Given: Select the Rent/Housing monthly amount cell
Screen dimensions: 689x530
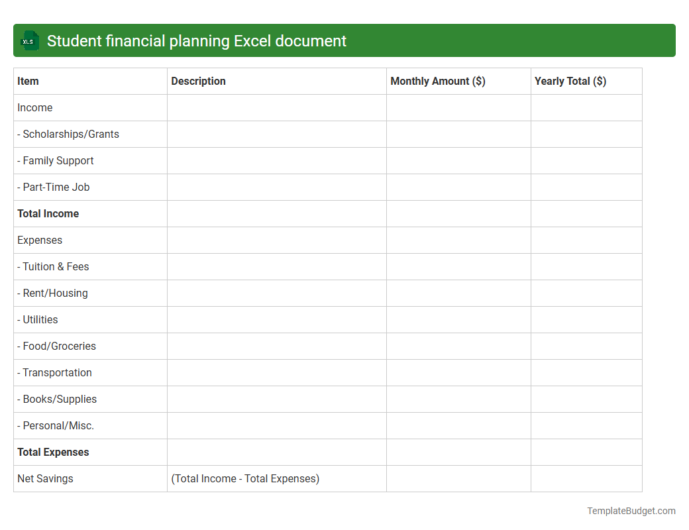Looking at the screenshot, I should point(458,293).
